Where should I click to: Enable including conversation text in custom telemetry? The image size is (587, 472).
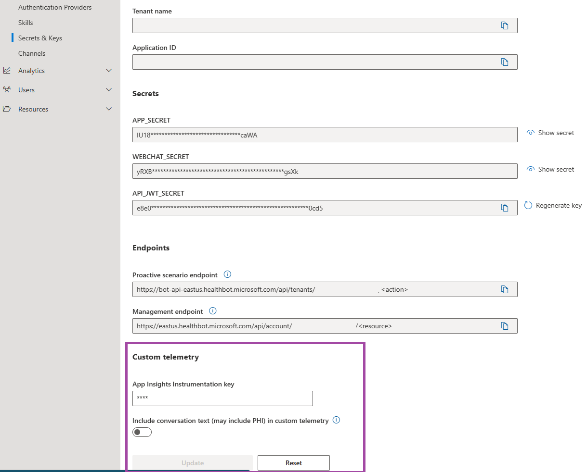tap(142, 432)
